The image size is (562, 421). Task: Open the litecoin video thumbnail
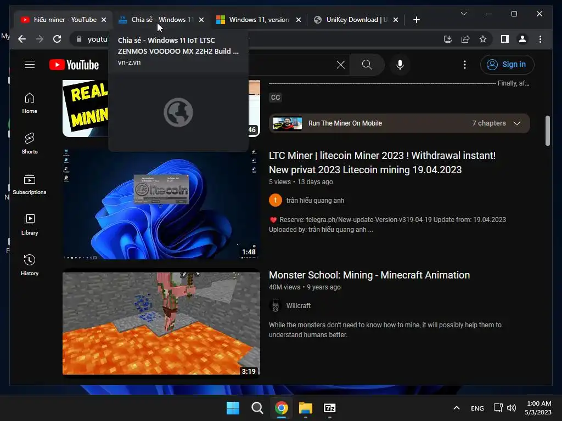(x=161, y=204)
